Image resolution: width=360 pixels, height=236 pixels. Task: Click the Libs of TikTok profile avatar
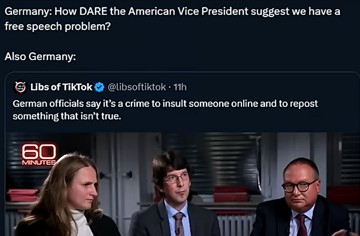pos(20,86)
